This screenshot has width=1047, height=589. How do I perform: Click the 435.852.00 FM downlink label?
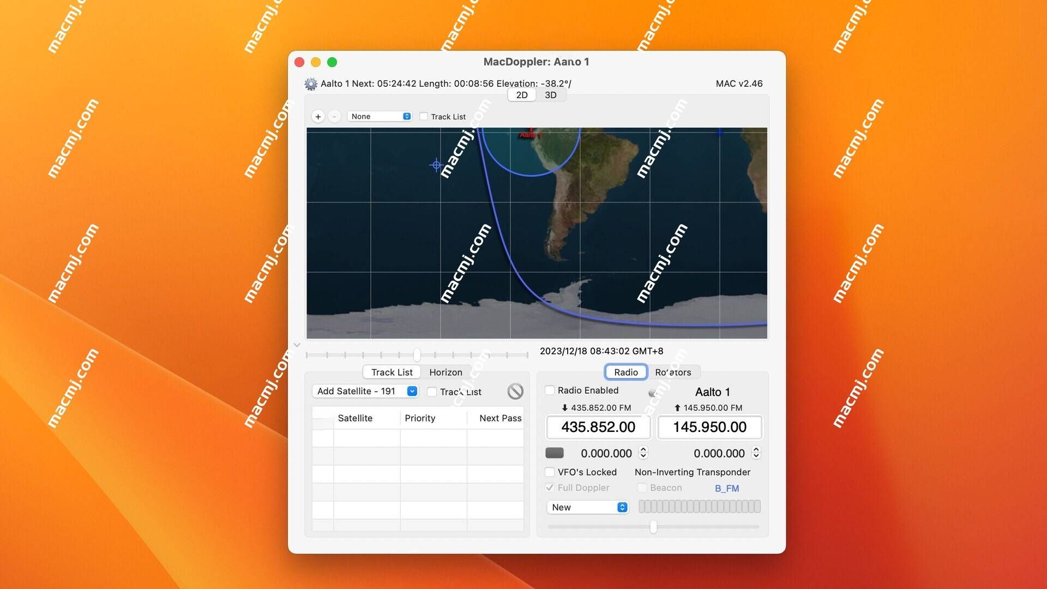click(x=596, y=407)
